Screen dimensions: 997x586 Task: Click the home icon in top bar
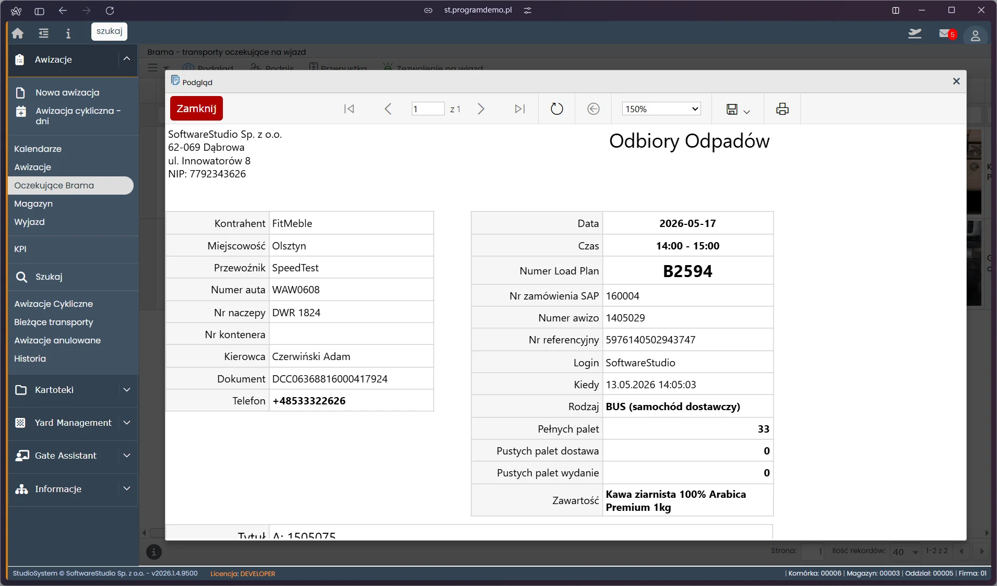point(18,33)
